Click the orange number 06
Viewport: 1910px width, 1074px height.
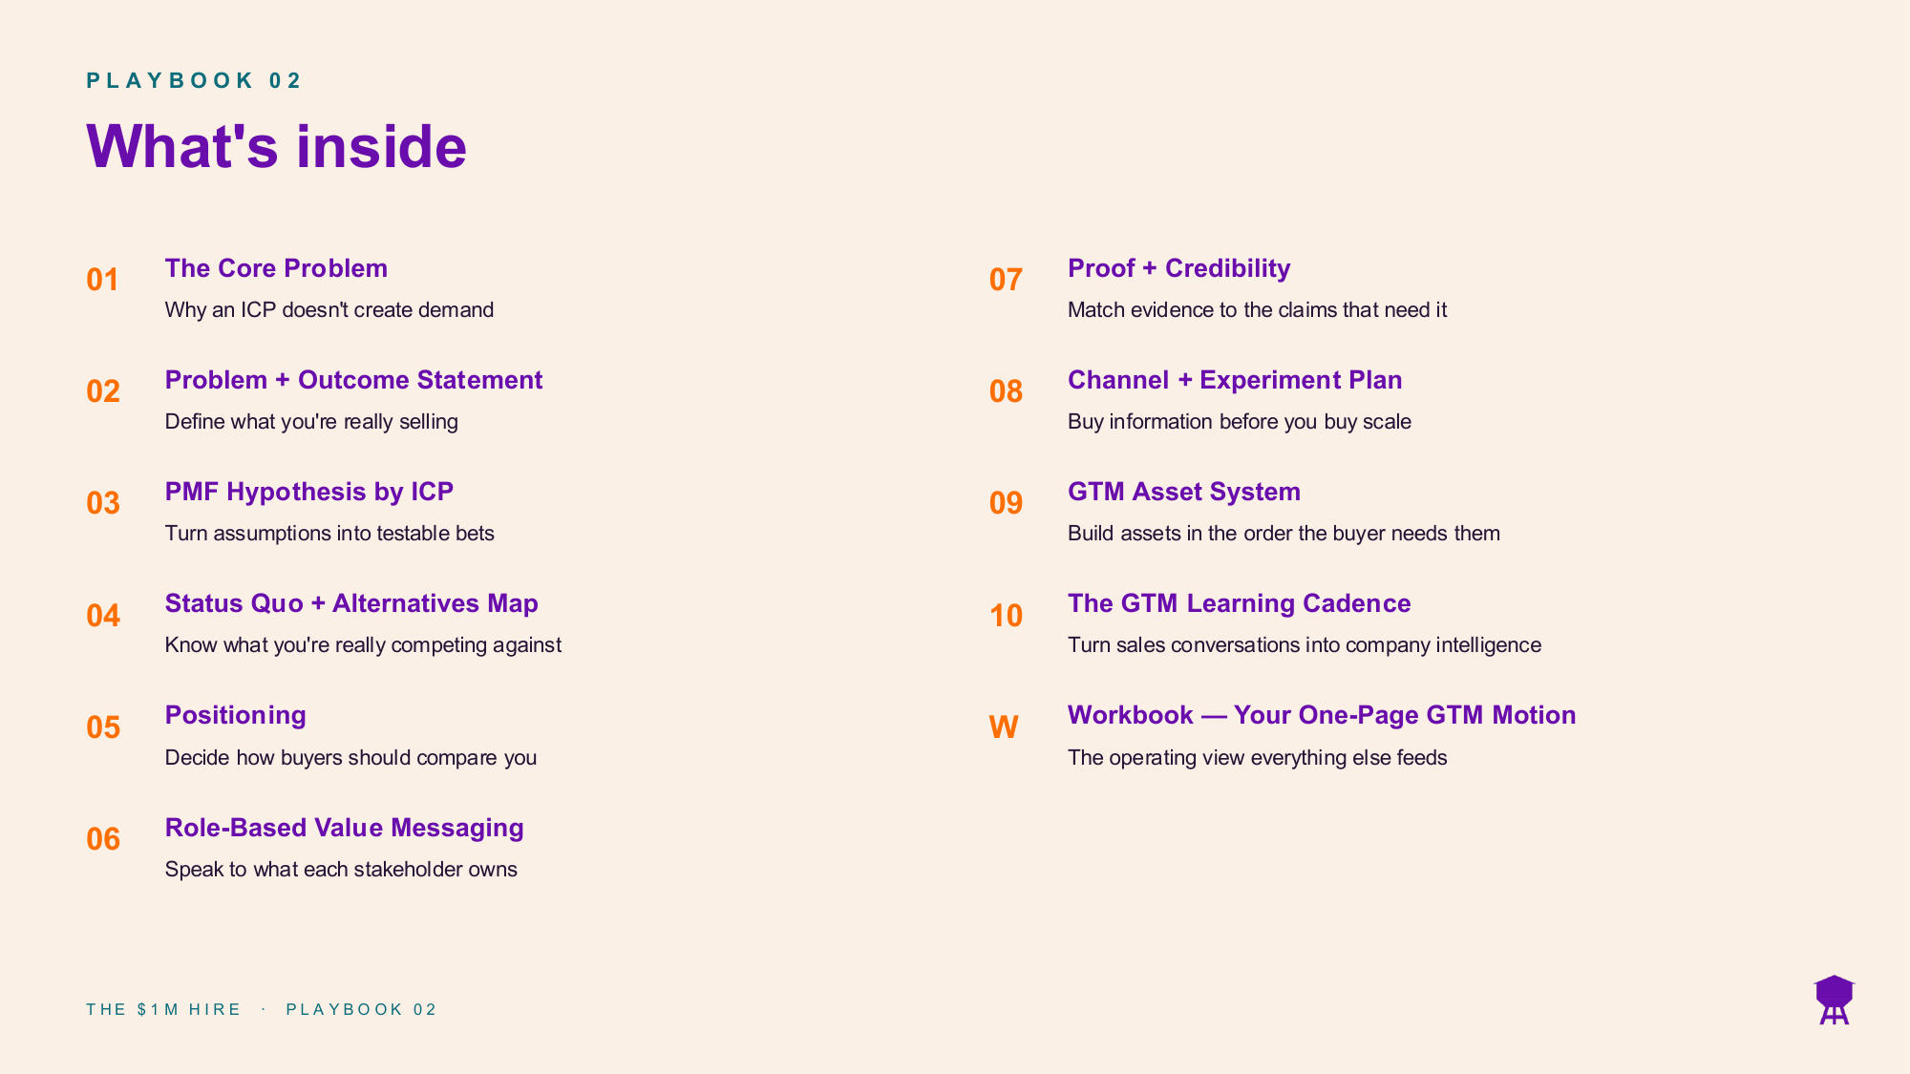pyautogui.click(x=103, y=839)
